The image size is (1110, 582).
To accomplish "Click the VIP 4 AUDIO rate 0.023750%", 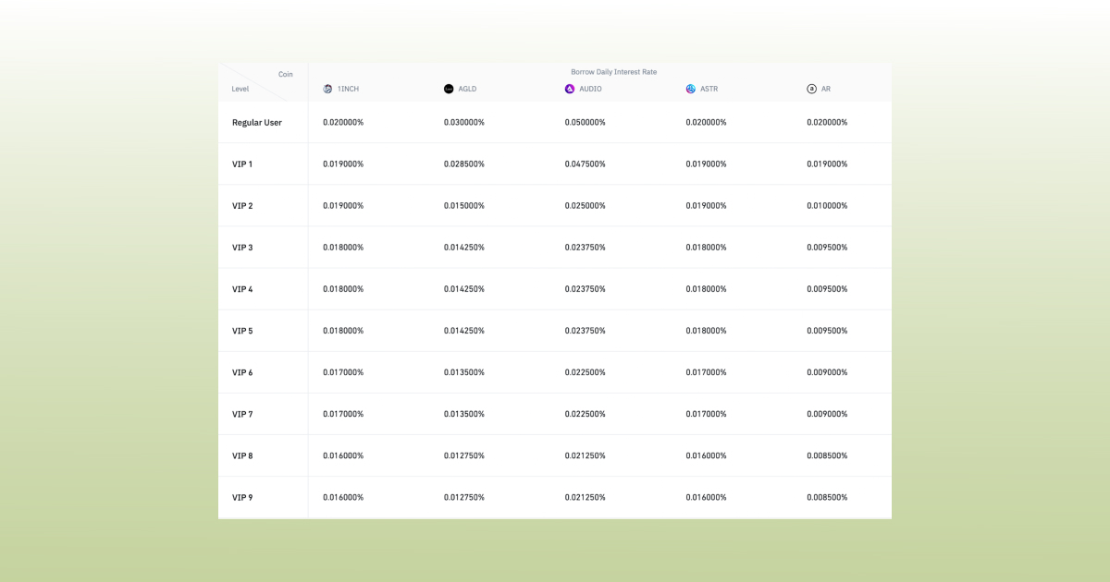I will point(583,288).
